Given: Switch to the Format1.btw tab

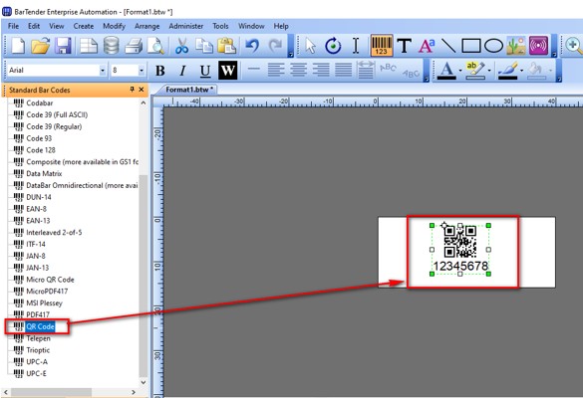Looking at the screenshot, I should coord(189,90).
